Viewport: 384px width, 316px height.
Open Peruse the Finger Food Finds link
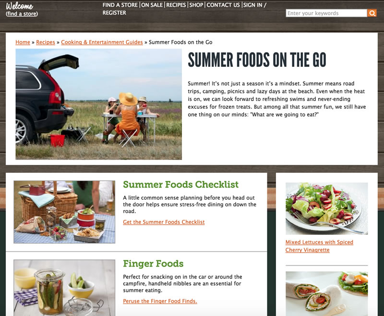(x=160, y=301)
